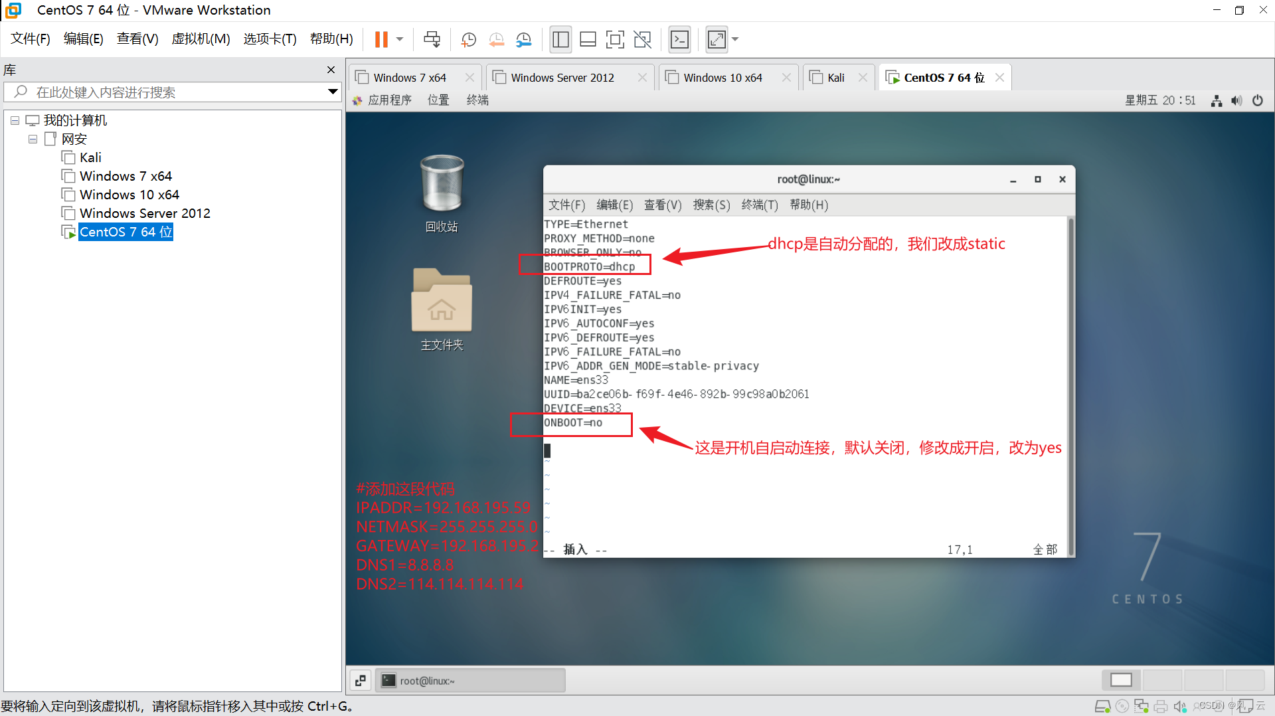
Task: Close the library panel
Action: [331, 70]
